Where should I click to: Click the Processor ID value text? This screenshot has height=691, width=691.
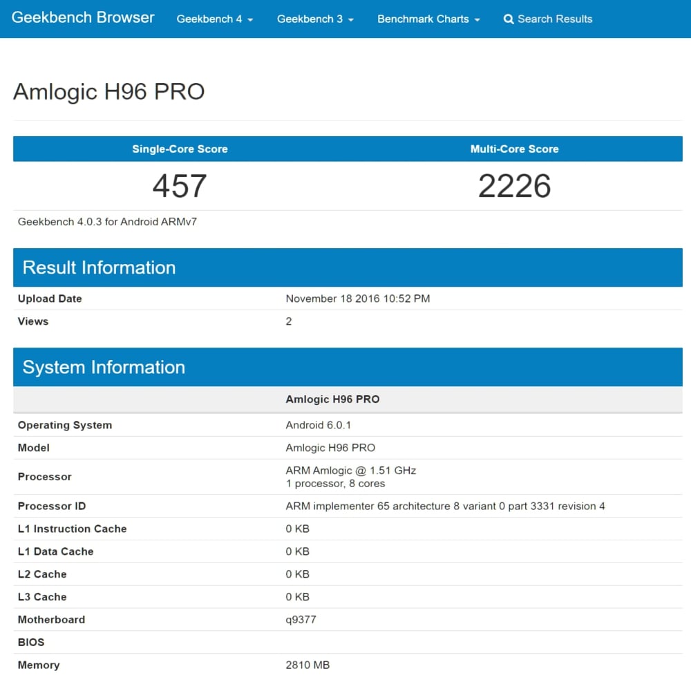445,506
